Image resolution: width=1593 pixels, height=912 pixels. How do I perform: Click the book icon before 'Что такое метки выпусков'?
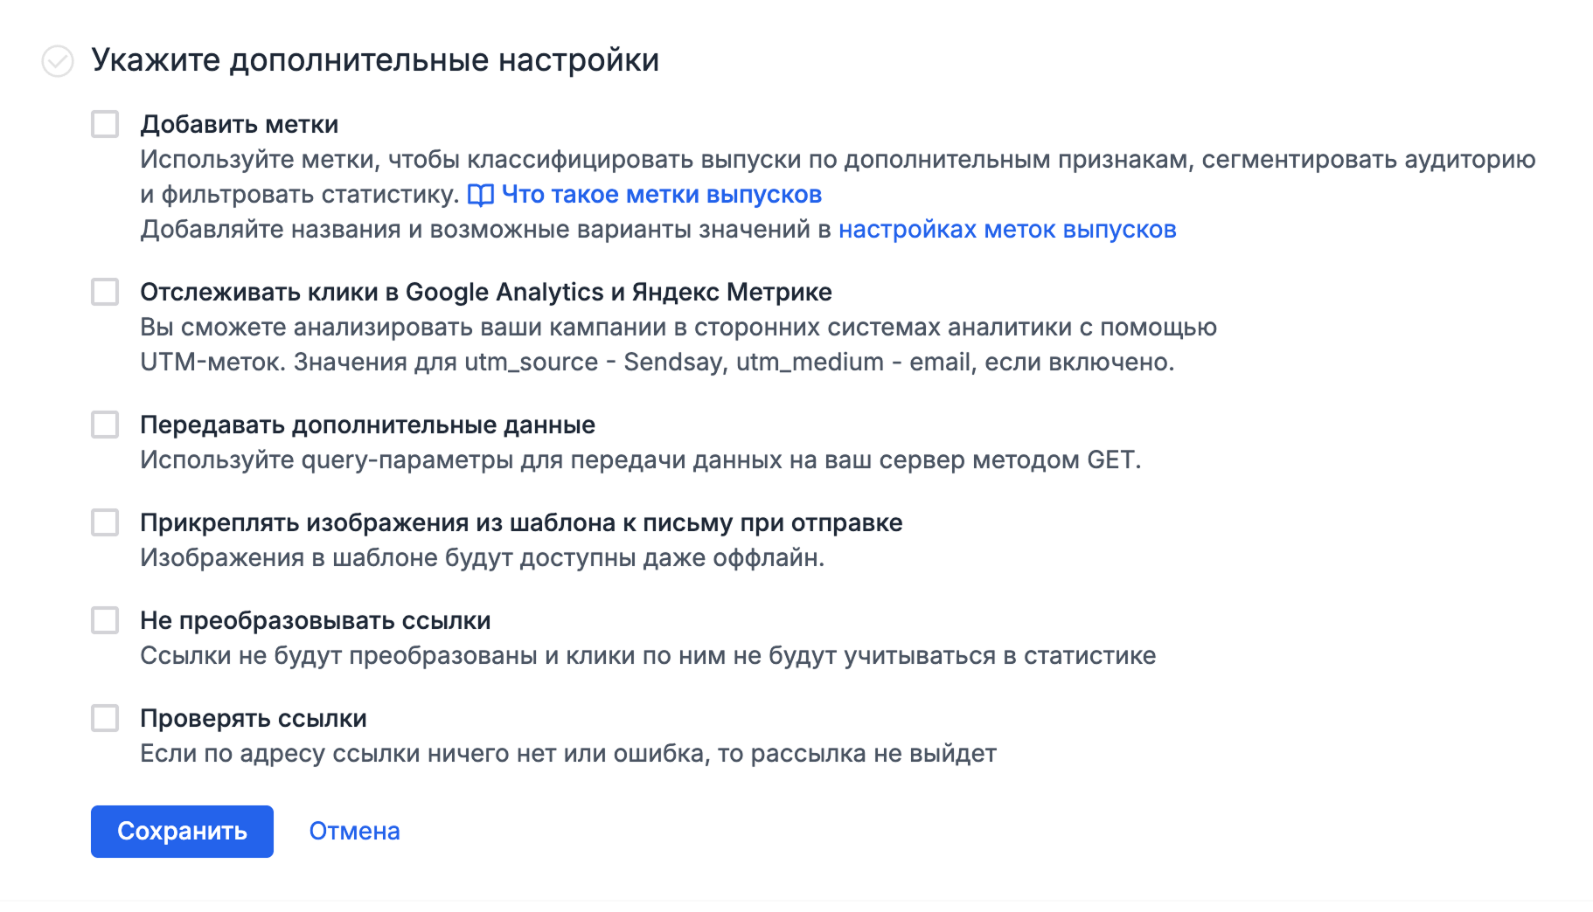pyautogui.click(x=481, y=195)
